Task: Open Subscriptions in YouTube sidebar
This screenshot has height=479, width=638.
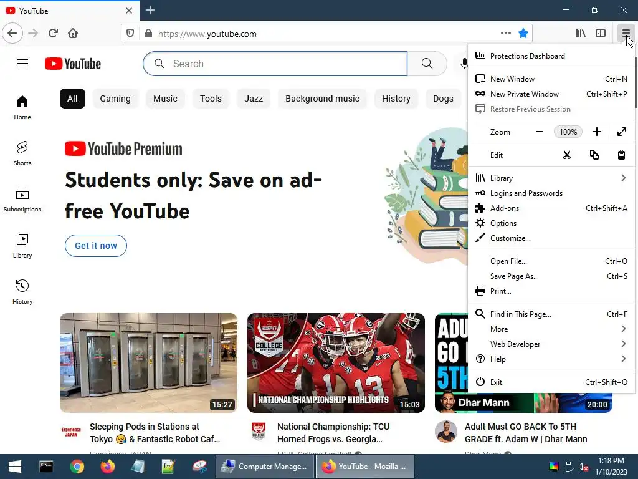Action: pyautogui.click(x=22, y=200)
